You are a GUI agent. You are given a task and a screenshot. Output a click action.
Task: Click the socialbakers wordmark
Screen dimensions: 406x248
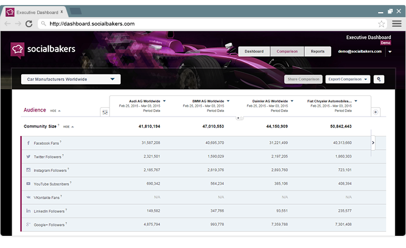[51, 49]
